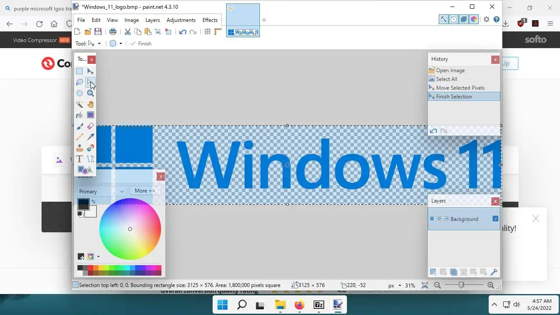Click the Copy toolbar icon

138,31
